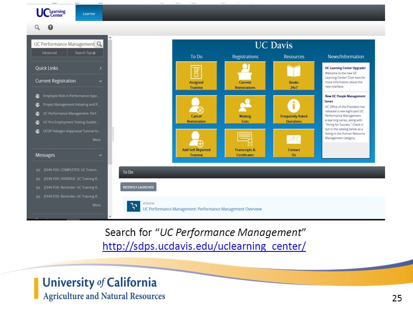The width and height of the screenshot is (413, 310).
Task: Open the Waiting Lists tile
Action: click(245, 109)
